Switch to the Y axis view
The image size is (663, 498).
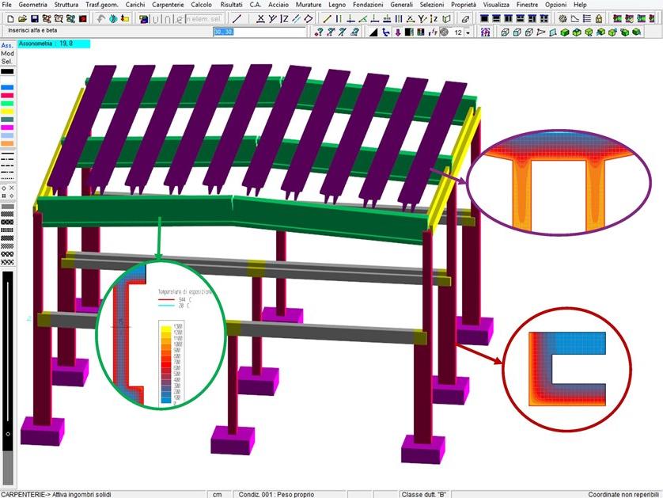click(272, 18)
